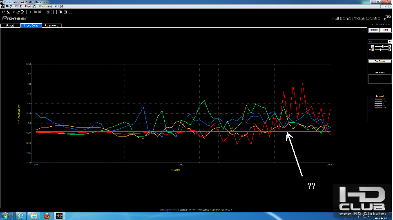The height and width of the screenshot is (220, 393).
Task: Click the split-window toolbar icon
Action: 65,12
